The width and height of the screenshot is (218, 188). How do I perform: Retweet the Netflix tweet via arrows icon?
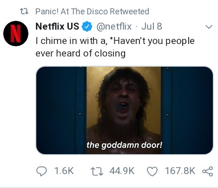pyautogui.click(x=97, y=171)
